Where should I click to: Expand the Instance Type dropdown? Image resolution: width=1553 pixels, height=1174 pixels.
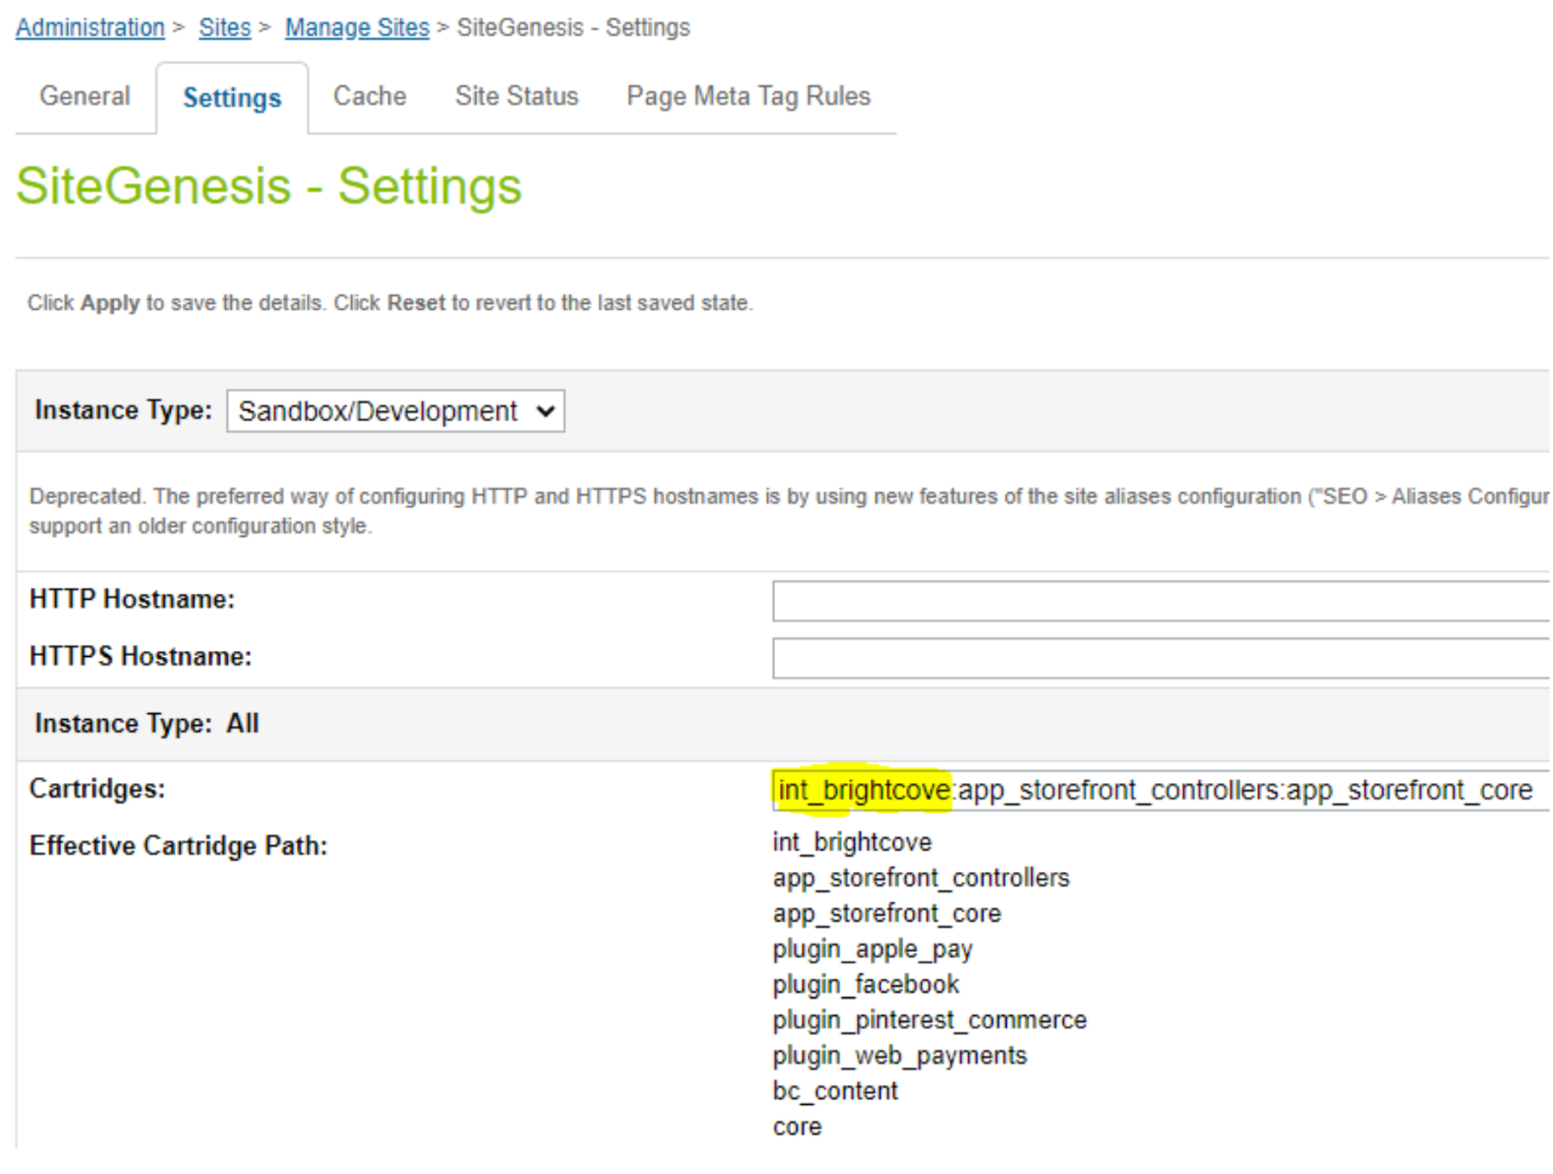pos(395,411)
